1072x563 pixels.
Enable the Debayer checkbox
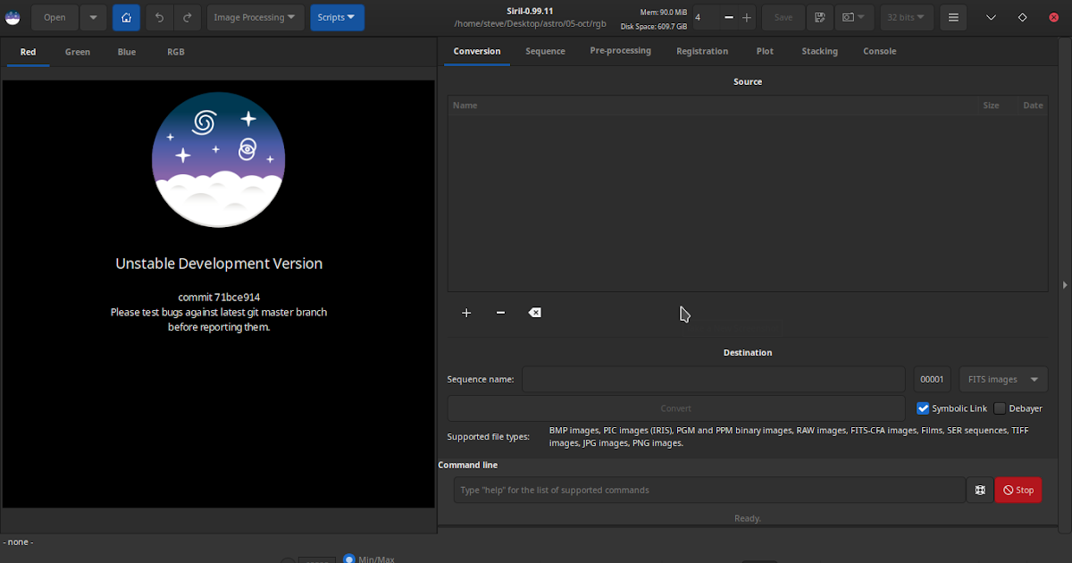1000,408
